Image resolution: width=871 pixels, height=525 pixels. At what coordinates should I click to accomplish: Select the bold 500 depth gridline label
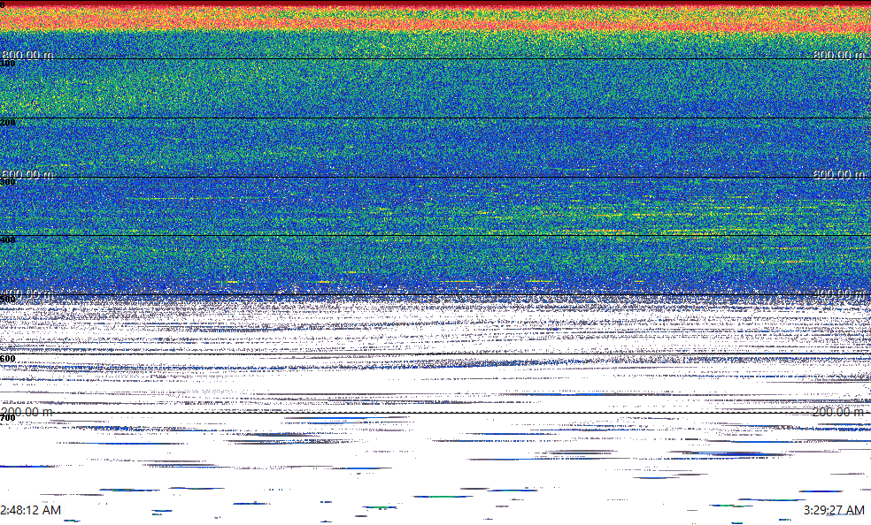click(x=8, y=300)
